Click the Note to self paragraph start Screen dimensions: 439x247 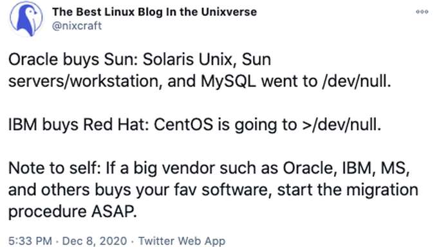pyautogui.click(x=55, y=168)
